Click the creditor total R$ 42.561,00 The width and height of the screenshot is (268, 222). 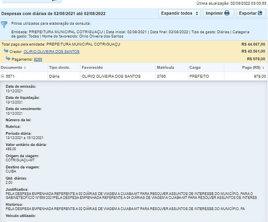tap(253, 51)
